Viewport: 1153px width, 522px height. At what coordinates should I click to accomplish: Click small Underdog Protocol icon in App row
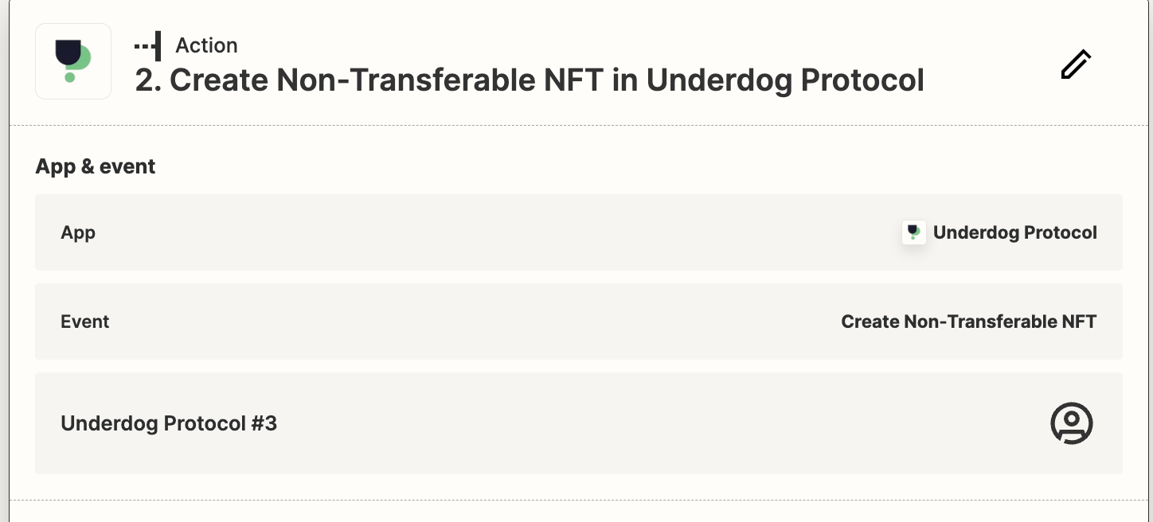pyautogui.click(x=913, y=232)
